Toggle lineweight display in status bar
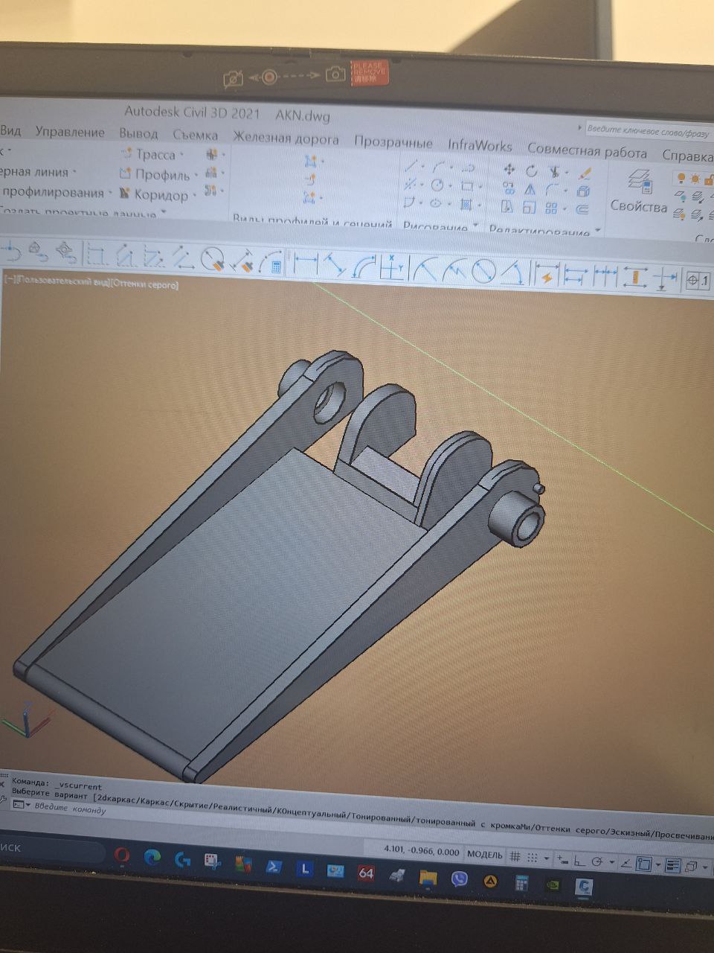Image resolution: width=714 pixels, height=953 pixels. 673,865
